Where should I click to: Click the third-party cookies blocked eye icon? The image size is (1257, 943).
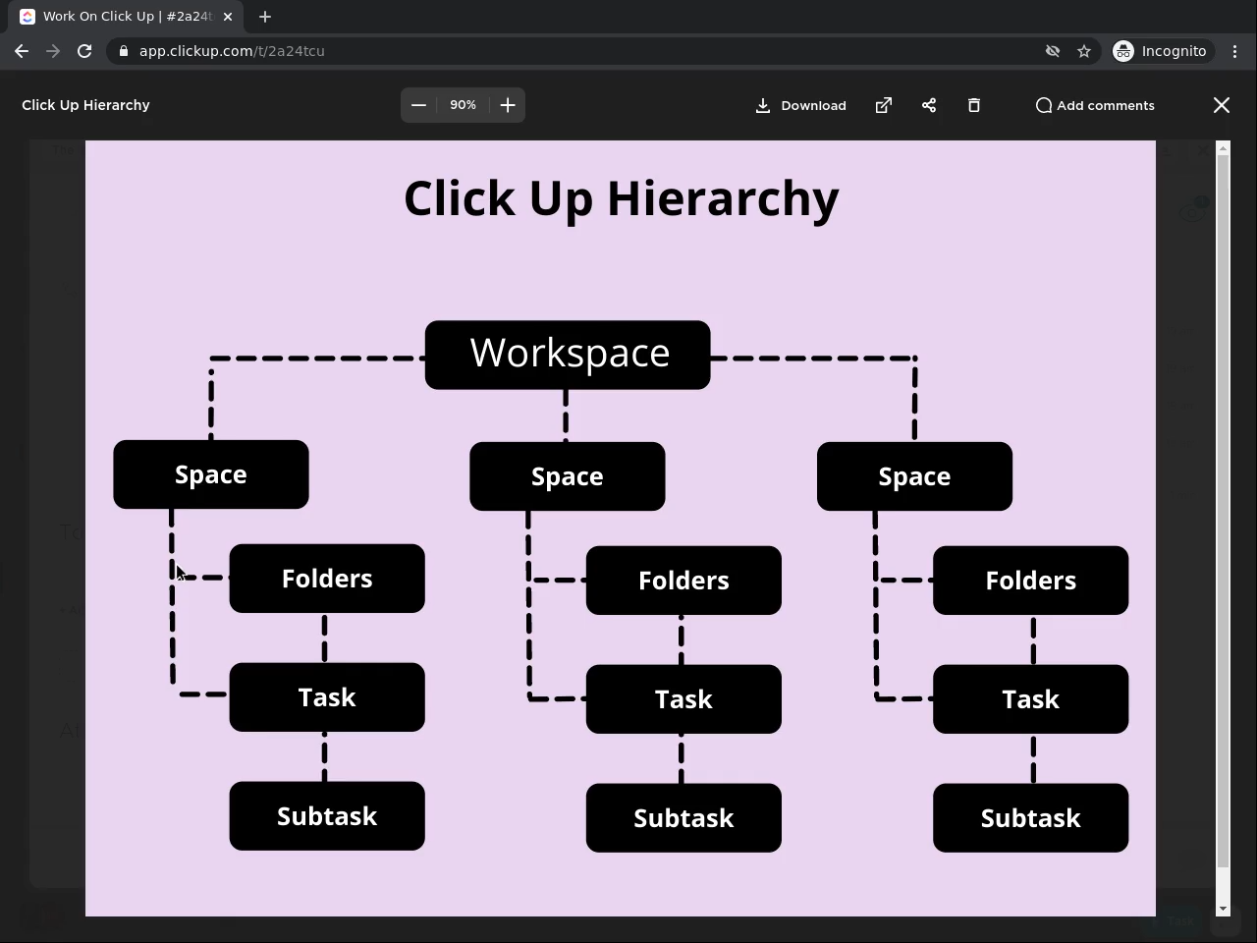click(x=1053, y=51)
